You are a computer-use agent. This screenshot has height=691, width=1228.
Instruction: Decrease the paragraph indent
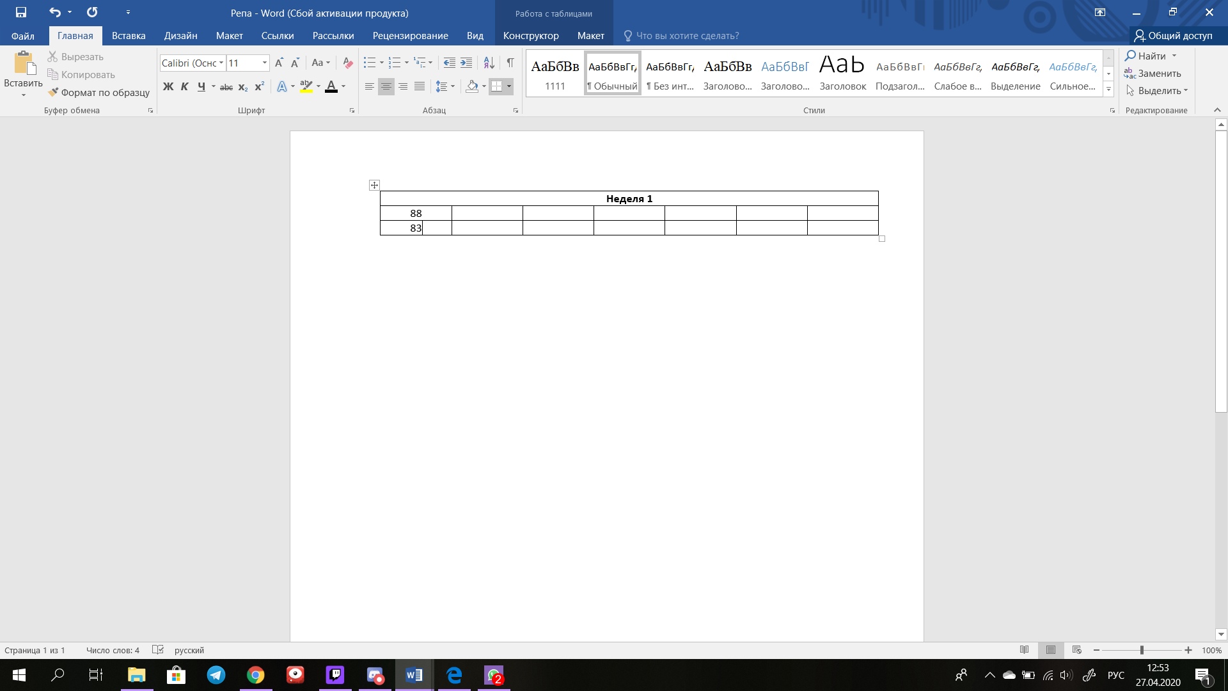pos(450,63)
